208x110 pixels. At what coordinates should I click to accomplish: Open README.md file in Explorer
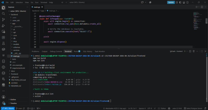[x=16, y=86]
